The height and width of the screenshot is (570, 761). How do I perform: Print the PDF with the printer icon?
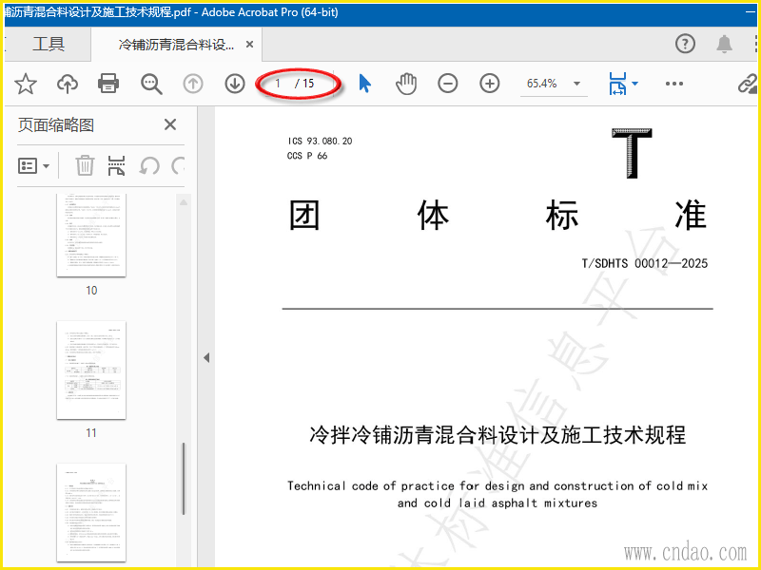click(x=108, y=84)
